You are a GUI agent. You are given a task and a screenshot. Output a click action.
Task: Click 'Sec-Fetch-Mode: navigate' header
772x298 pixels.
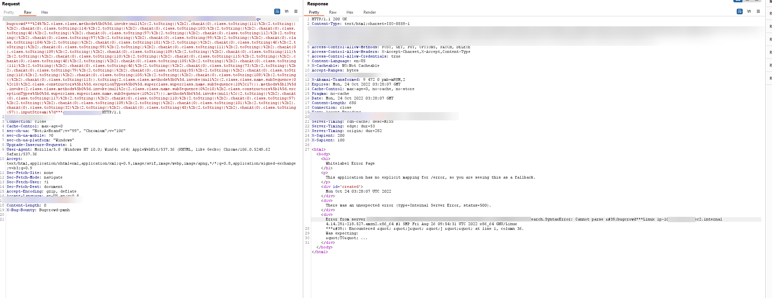35,178
